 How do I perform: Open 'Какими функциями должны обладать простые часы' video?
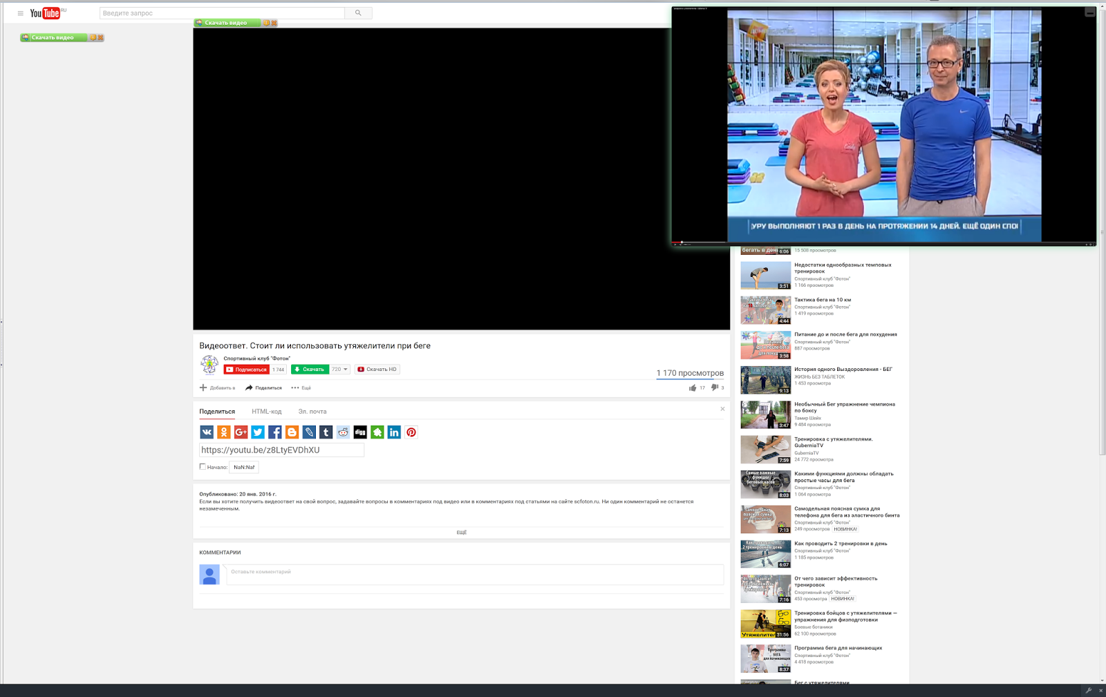(844, 477)
